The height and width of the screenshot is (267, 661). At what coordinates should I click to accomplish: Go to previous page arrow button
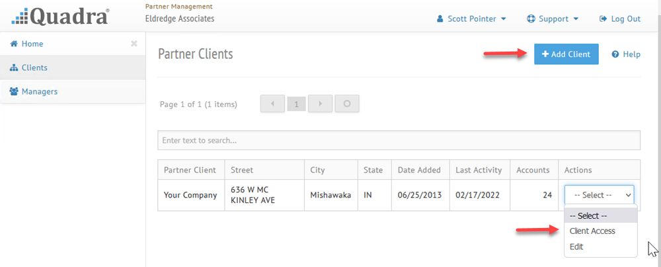pos(273,104)
